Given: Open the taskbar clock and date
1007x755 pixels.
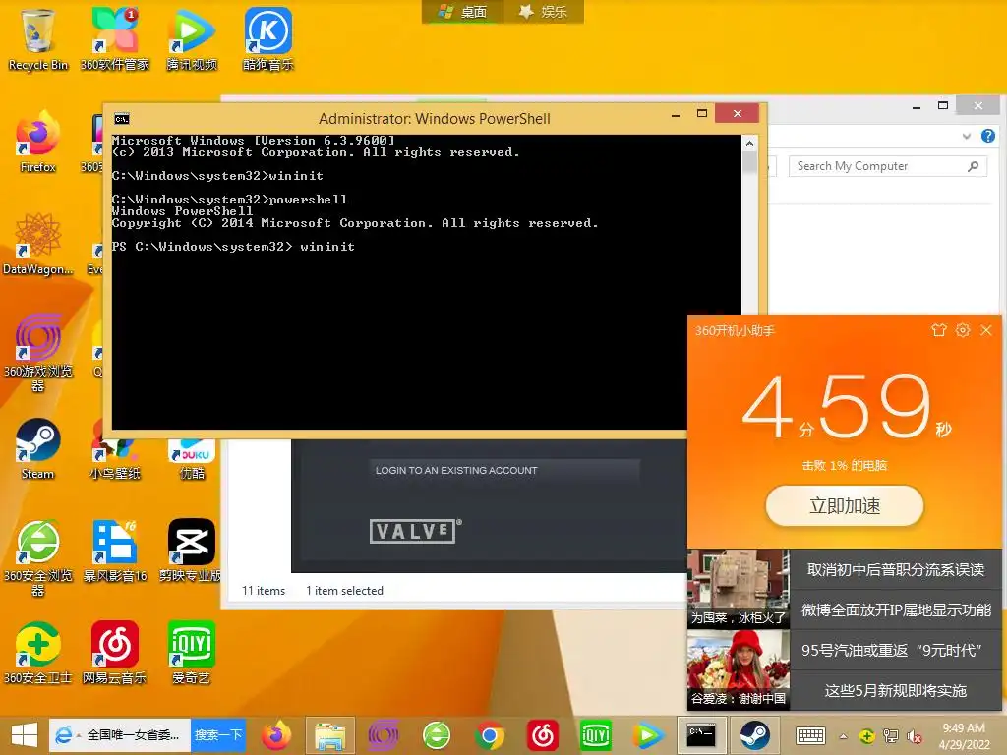Looking at the screenshot, I should pos(964,736).
